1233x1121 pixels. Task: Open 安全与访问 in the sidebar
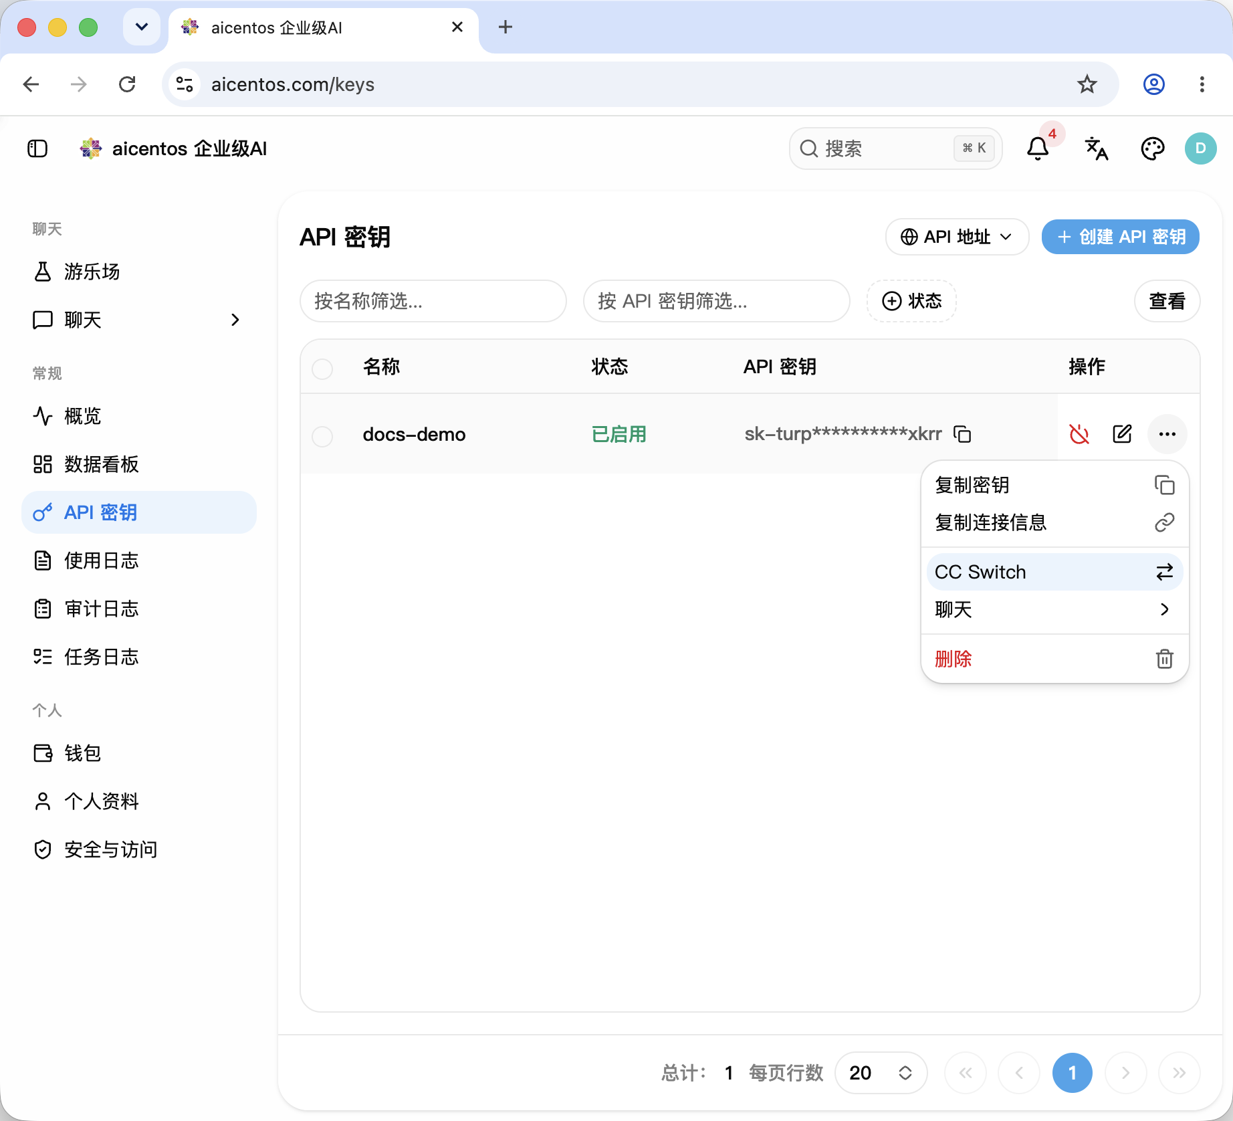click(x=139, y=849)
